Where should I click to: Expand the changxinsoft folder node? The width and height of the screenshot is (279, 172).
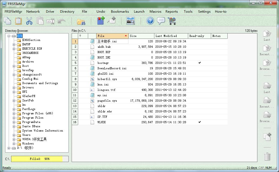14,75
